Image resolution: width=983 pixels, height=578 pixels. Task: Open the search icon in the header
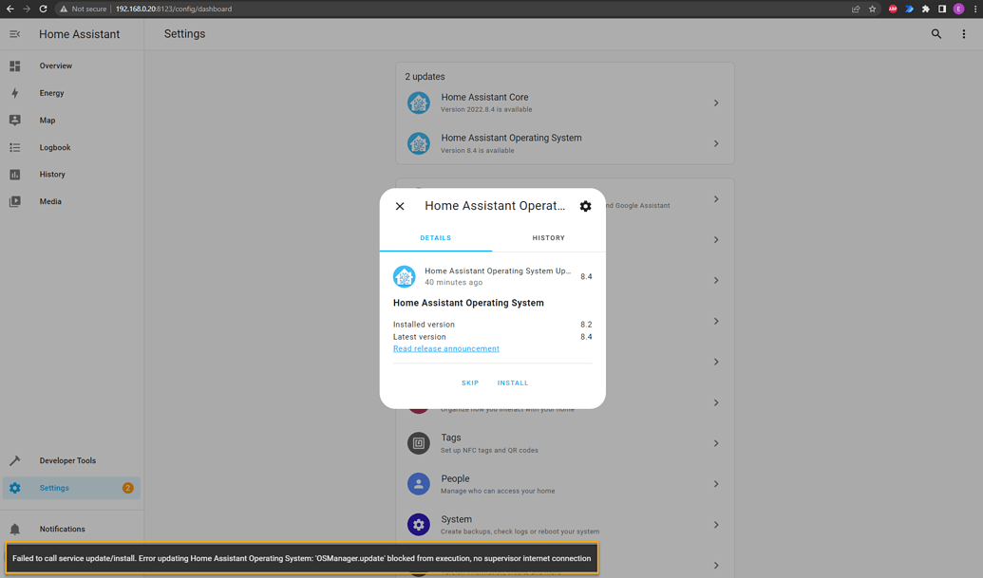pos(936,33)
